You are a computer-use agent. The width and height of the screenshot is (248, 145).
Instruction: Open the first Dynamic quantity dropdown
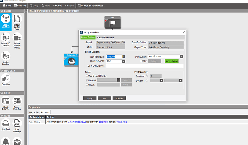coord(161,81)
